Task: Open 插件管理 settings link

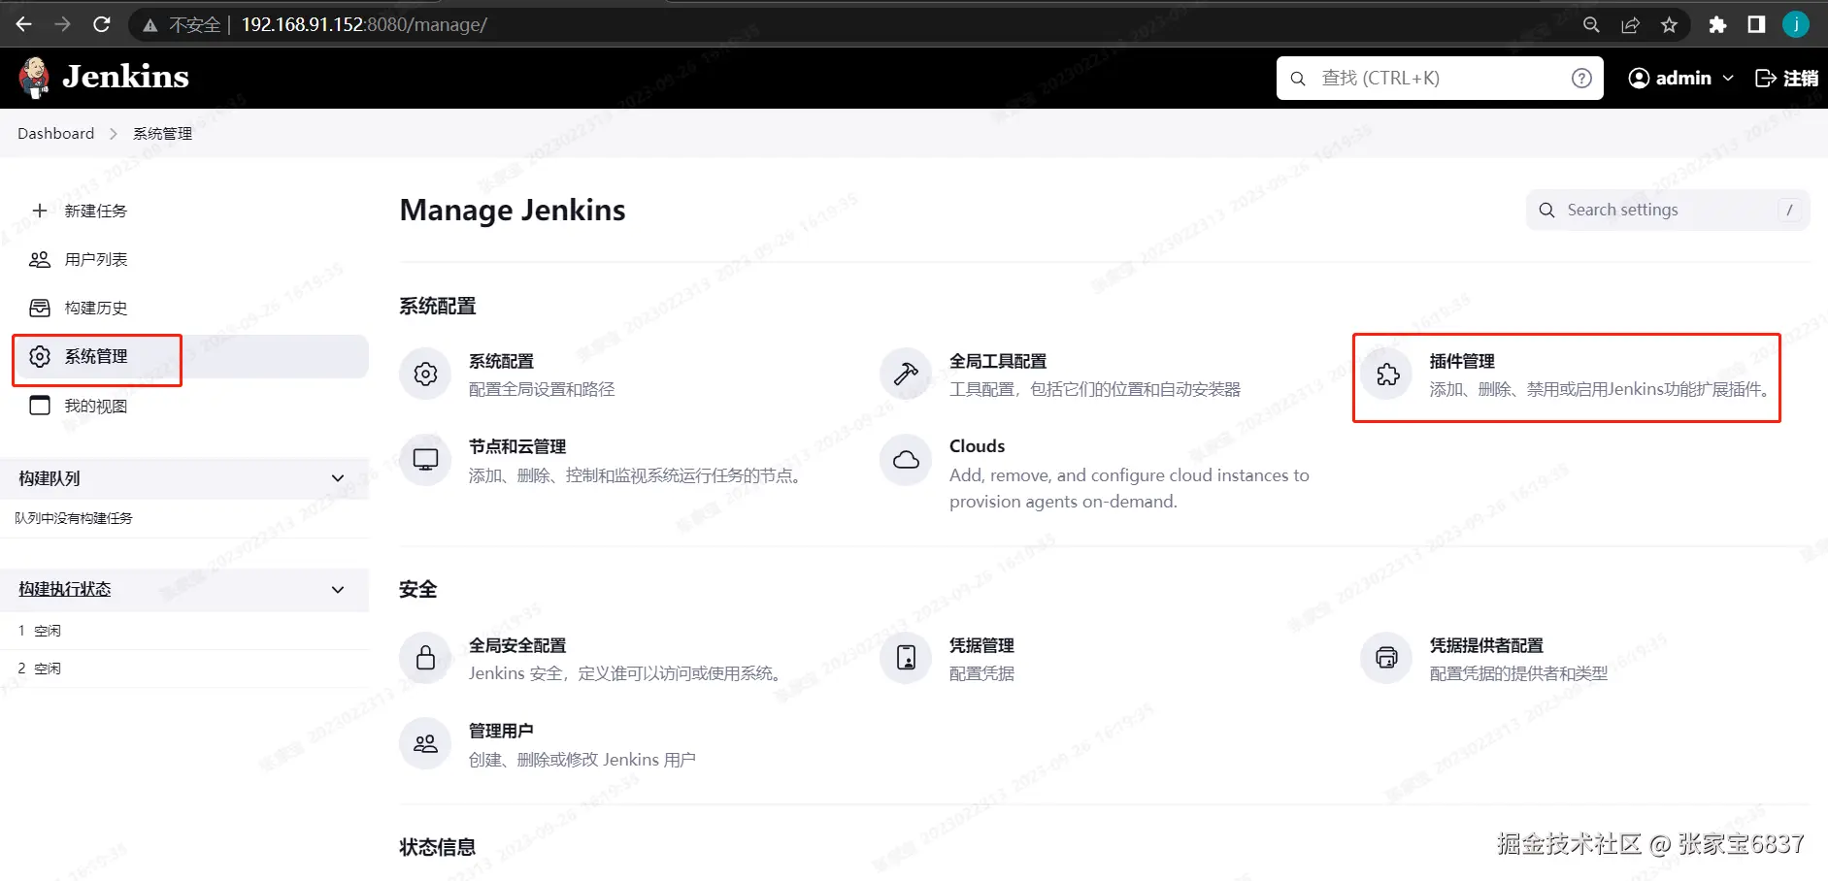Action: tap(1462, 361)
